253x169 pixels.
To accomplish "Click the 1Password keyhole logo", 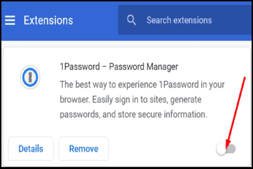I will pyautogui.click(x=30, y=77).
